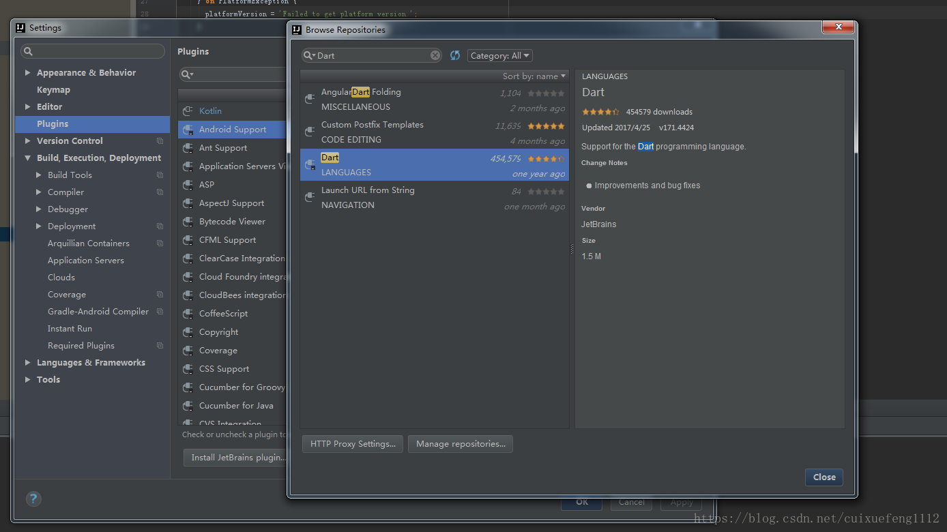Click the CFML Support plugin icon
This screenshot has height=532, width=947.
(188, 240)
